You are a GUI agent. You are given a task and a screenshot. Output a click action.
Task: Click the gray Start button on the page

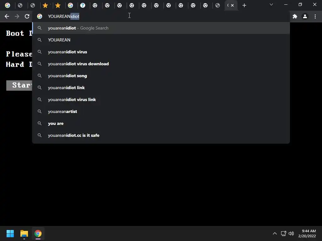pyautogui.click(x=19, y=85)
